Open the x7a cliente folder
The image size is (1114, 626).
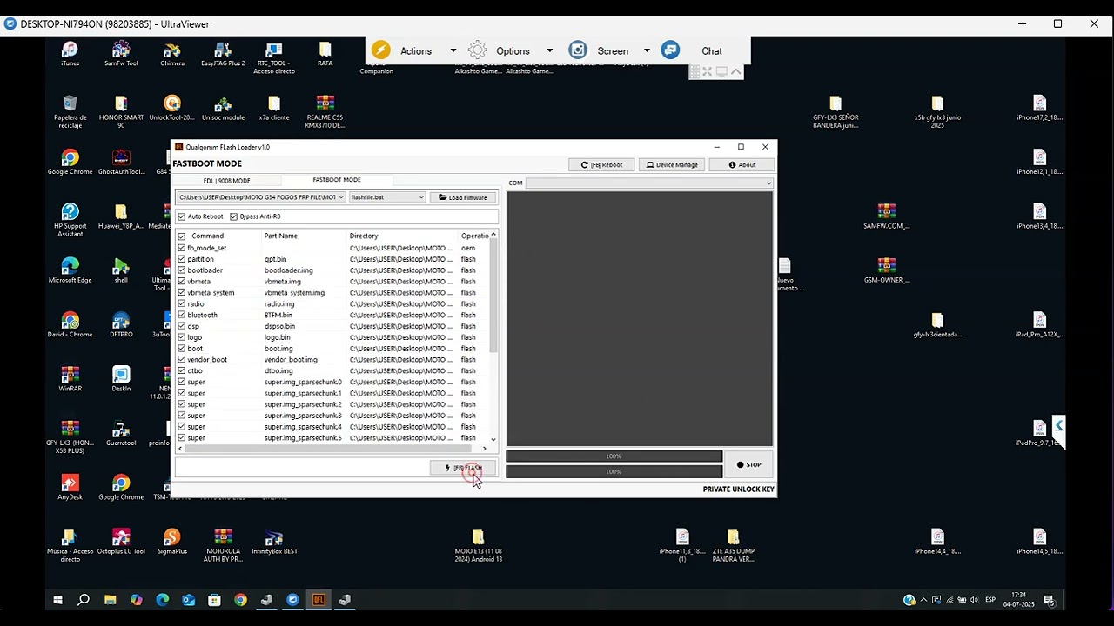tap(274, 109)
